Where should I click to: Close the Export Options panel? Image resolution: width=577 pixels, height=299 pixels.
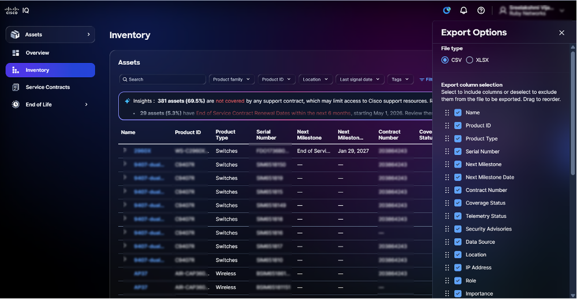[x=561, y=33]
